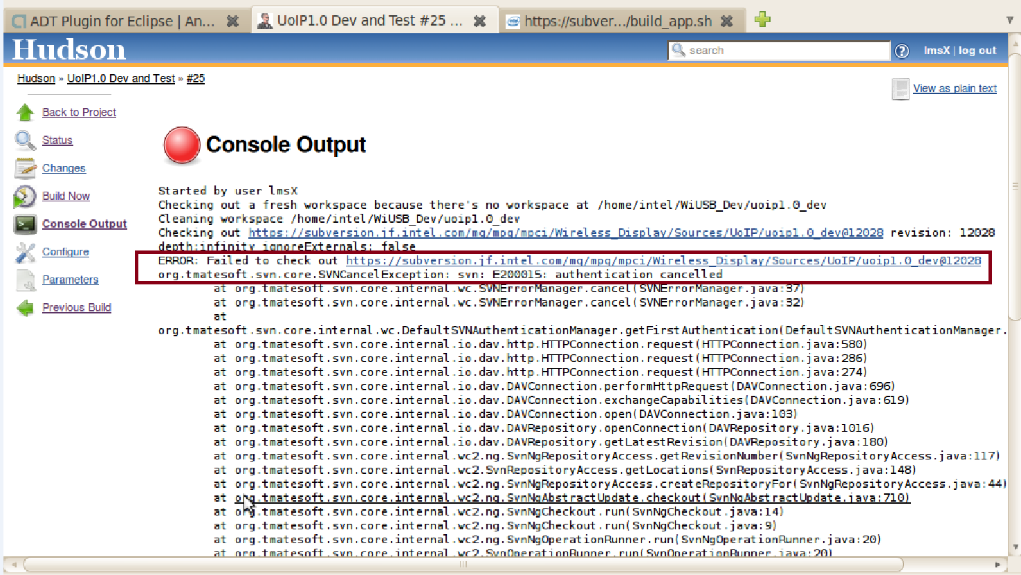Image resolution: width=1021 pixels, height=575 pixels.
Task: Click the lmsX user link
Action: pos(937,51)
